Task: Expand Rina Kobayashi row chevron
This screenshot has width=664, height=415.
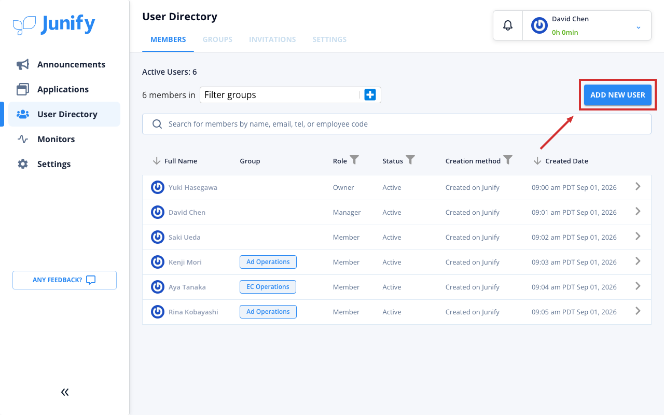Action: pos(638,311)
